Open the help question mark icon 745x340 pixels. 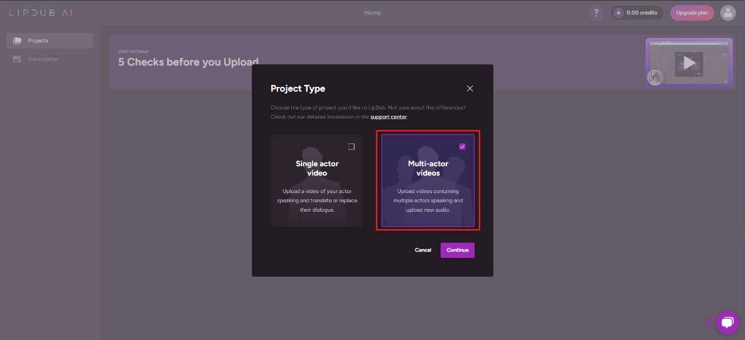pyautogui.click(x=596, y=13)
